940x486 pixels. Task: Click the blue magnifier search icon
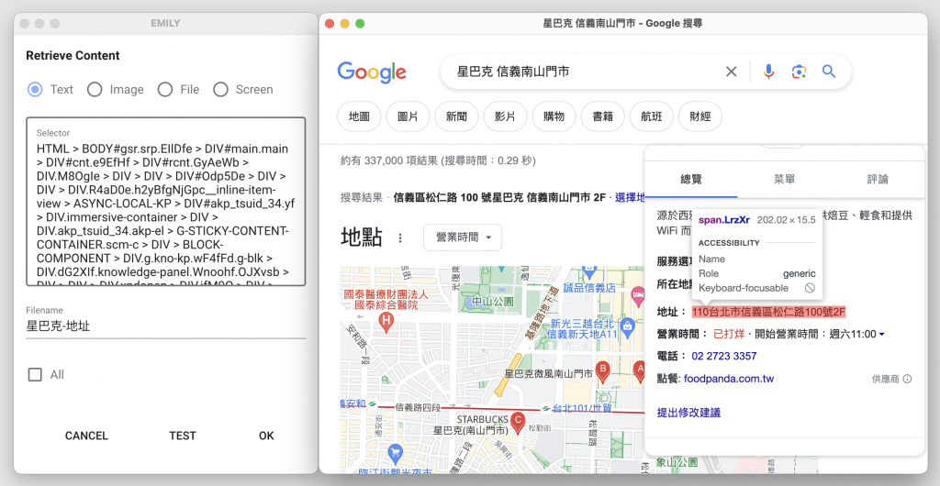coord(829,72)
